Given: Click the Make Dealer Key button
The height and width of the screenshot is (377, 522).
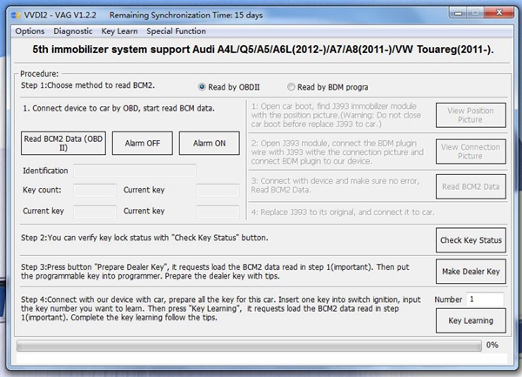Looking at the screenshot, I should tap(471, 272).
